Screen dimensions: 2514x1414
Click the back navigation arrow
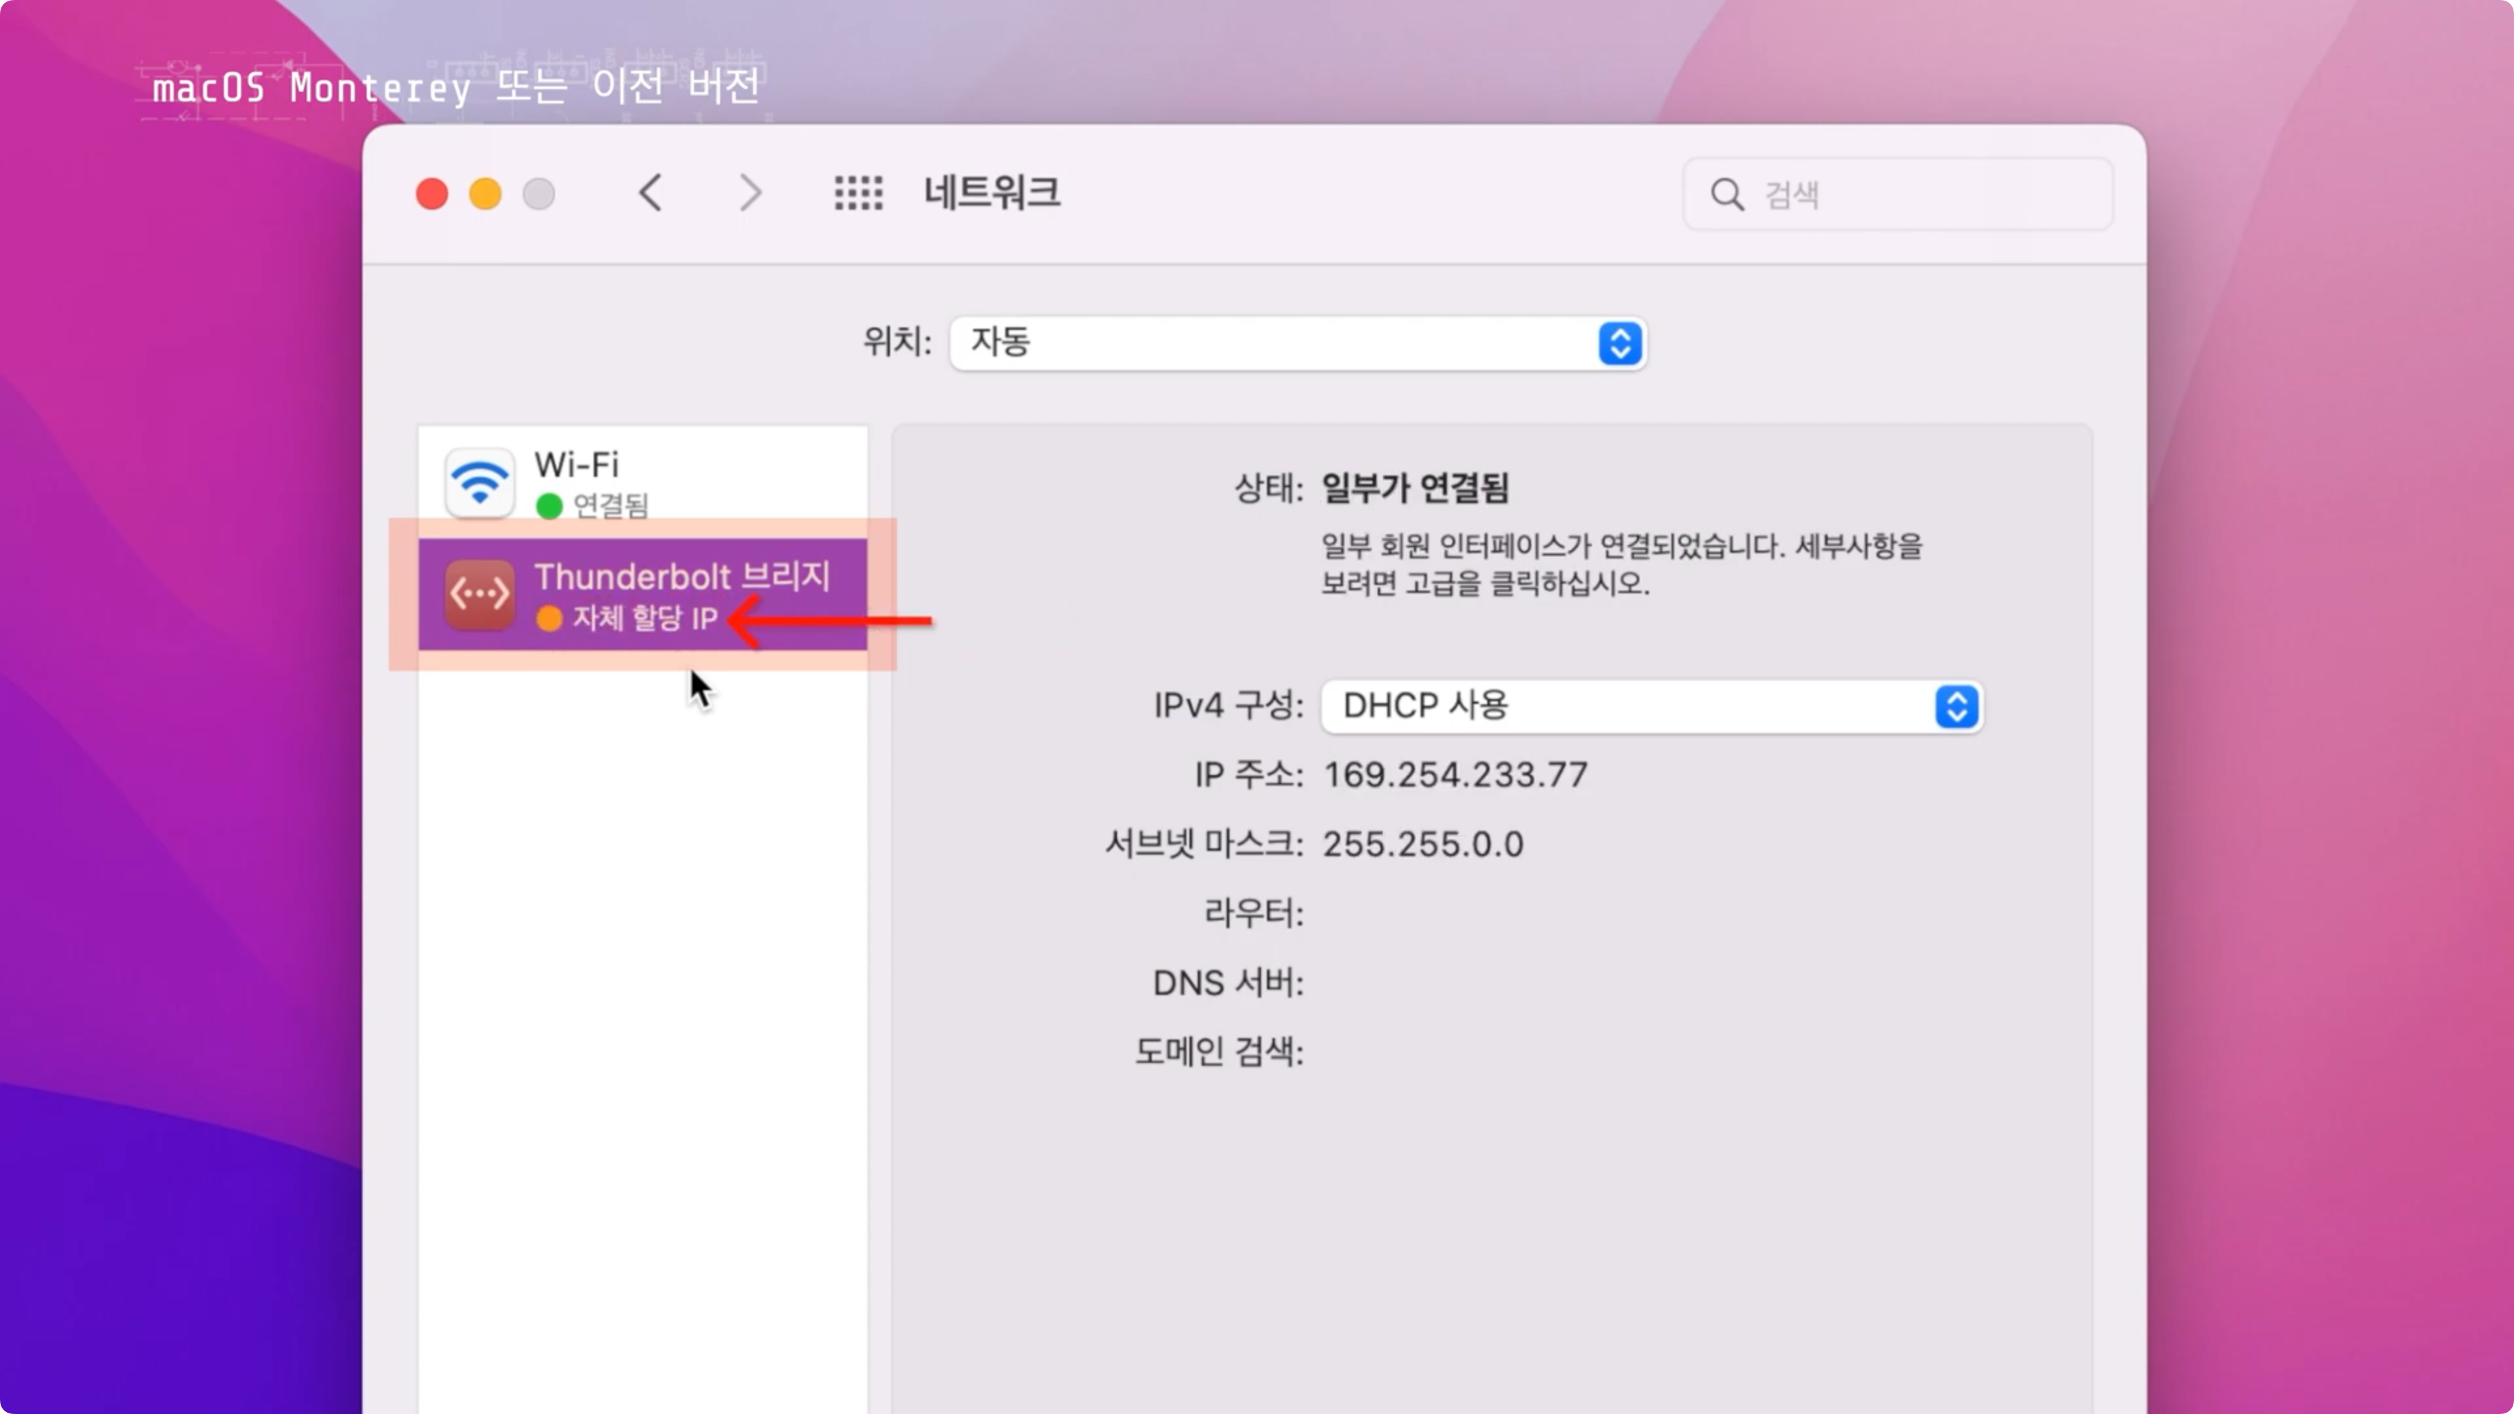[651, 193]
